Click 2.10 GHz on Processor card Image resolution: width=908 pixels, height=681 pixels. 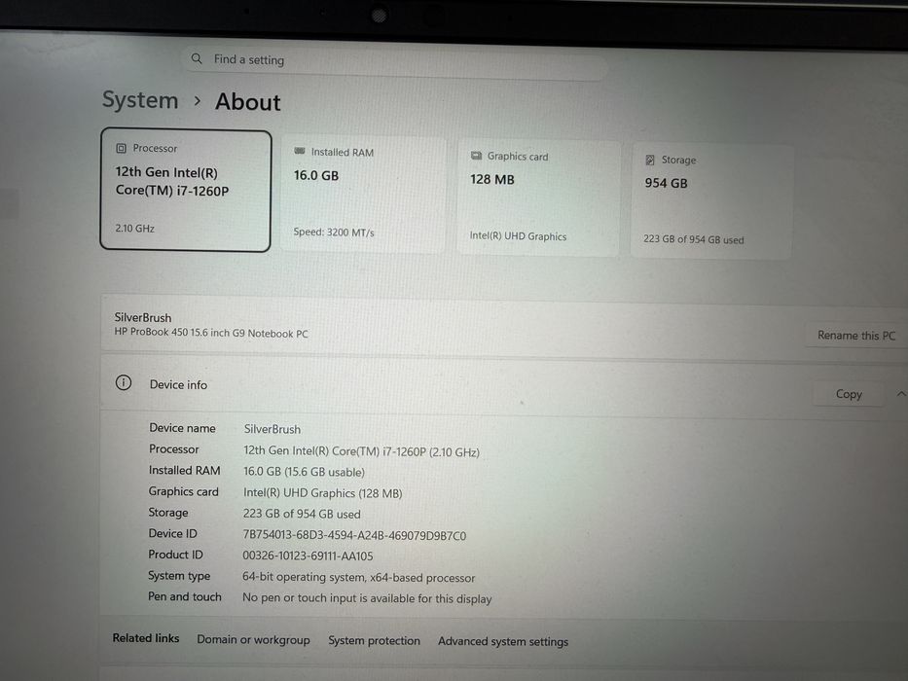[x=134, y=229]
